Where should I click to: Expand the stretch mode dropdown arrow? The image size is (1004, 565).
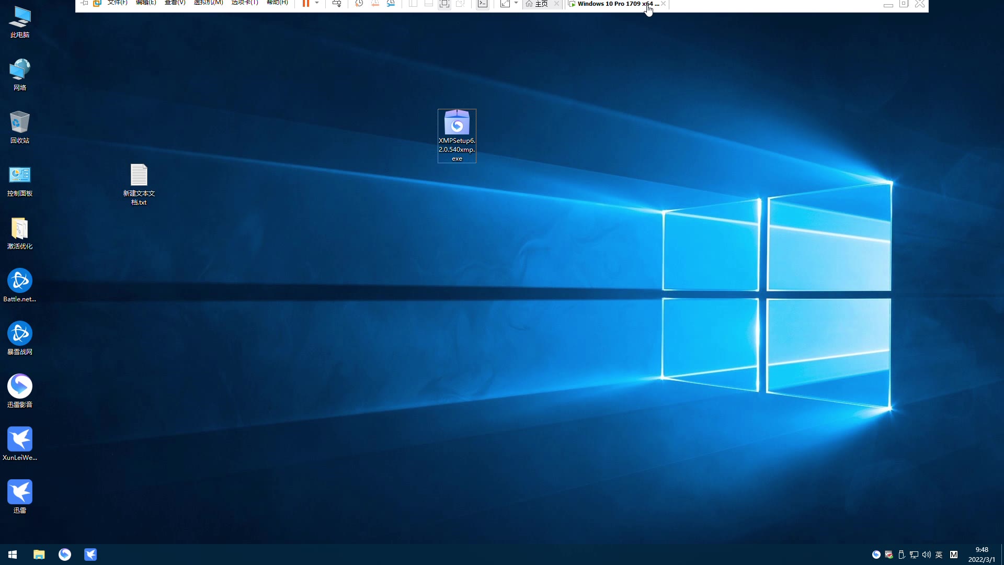(x=516, y=4)
